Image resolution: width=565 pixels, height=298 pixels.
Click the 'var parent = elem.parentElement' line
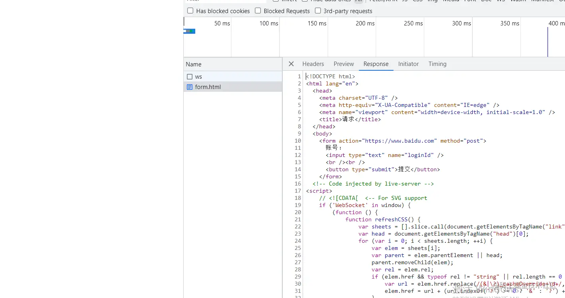[437, 255]
